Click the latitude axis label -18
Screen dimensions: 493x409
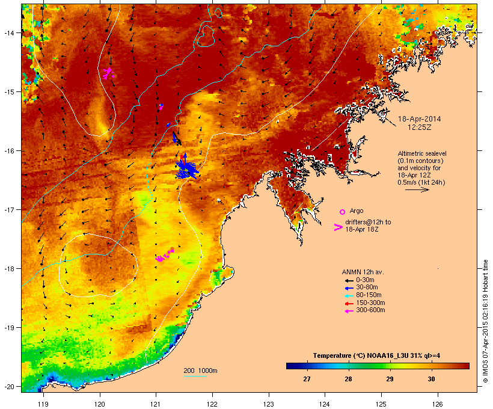click(8, 268)
